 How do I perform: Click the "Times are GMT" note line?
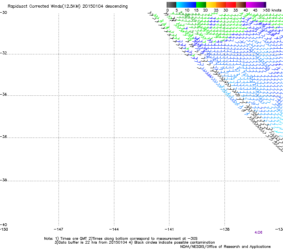pyautogui.click(x=121, y=239)
